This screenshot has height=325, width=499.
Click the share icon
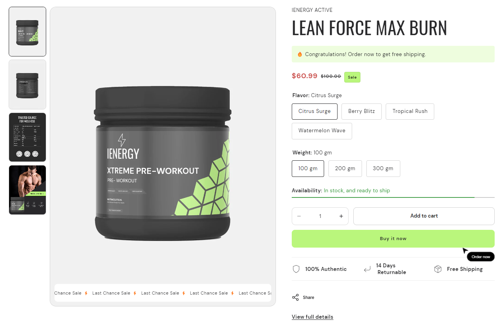point(295,297)
